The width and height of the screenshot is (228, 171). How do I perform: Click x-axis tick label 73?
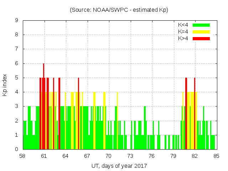click(x=130, y=156)
